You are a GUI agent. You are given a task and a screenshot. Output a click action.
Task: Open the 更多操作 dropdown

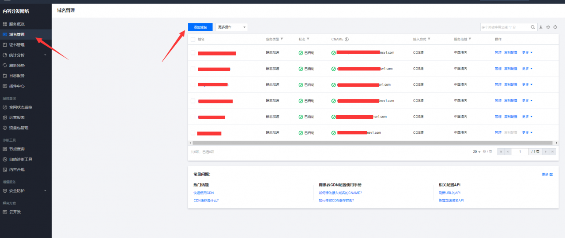pyautogui.click(x=231, y=27)
